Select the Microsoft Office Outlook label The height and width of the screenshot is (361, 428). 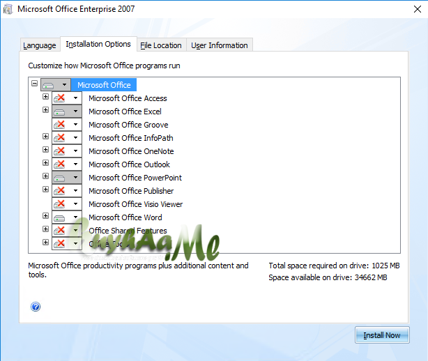pos(129,164)
